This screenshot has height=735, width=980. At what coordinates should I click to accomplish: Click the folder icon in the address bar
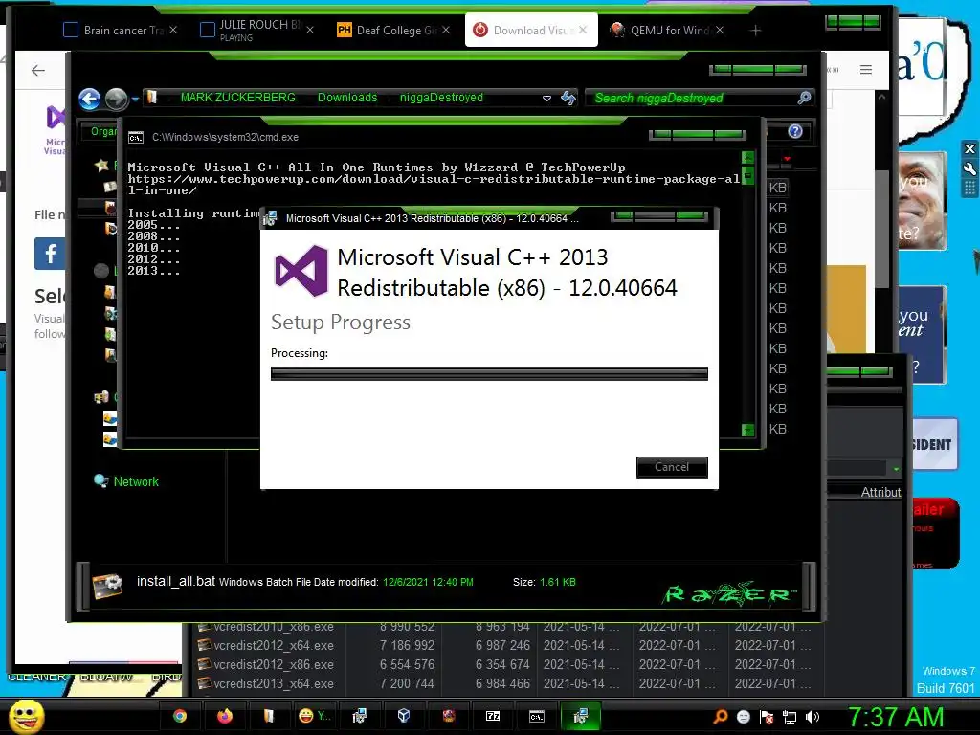click(152, 97)
